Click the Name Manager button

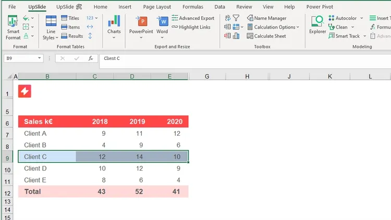pyautogui.click(x=266, y=18)
